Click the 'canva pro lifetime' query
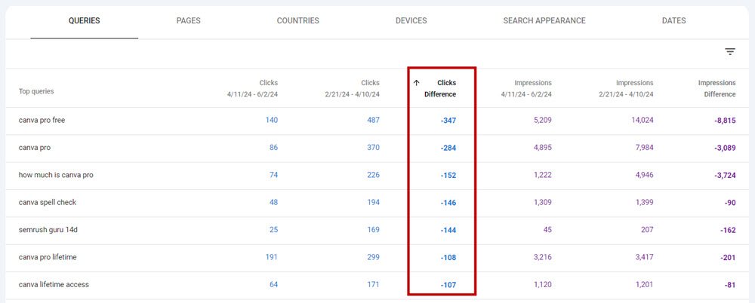Screen dimensions: 755x303 [48, 258]
